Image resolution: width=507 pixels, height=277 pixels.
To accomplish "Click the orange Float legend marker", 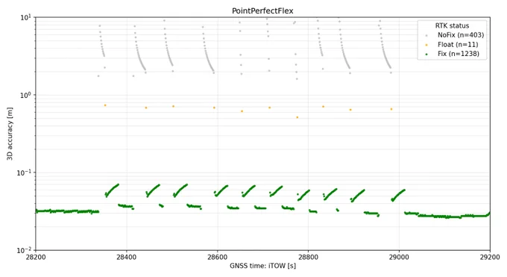I will [x=426, y=45].
